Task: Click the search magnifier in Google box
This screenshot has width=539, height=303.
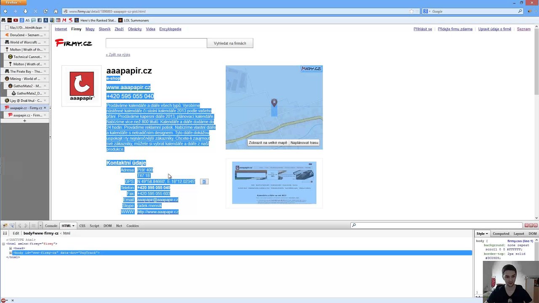Action: pyautogui.click(x=520, y=11)
